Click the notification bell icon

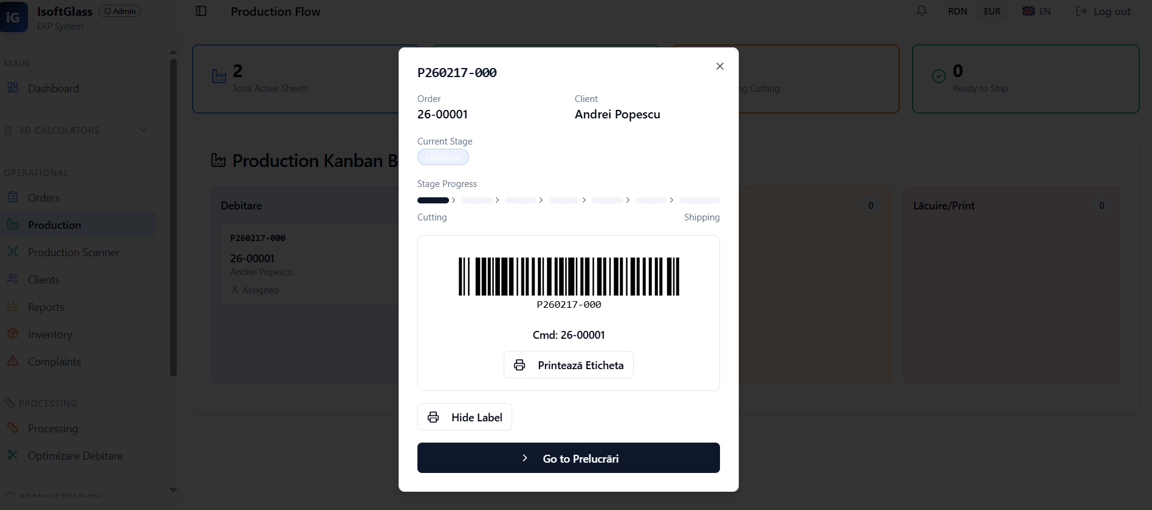pyautogui.click(x=922, y=11)
